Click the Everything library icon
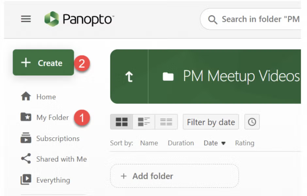Viewport: 307px width, 196px height. pyautogui.click(x=26, y=180)
